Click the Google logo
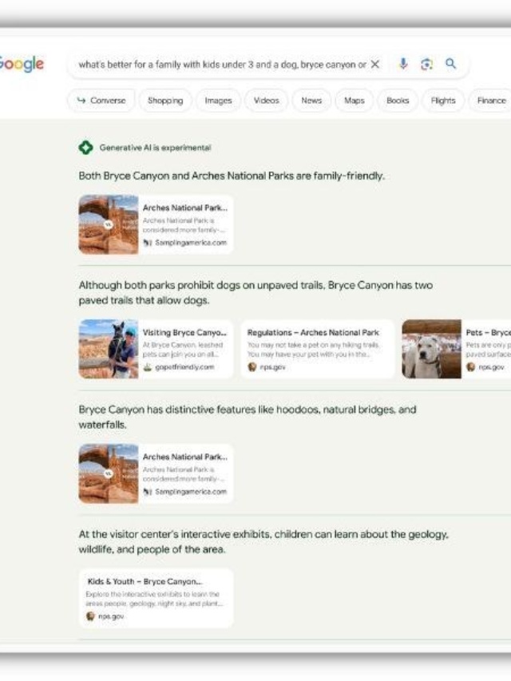 tap(22, 64)
